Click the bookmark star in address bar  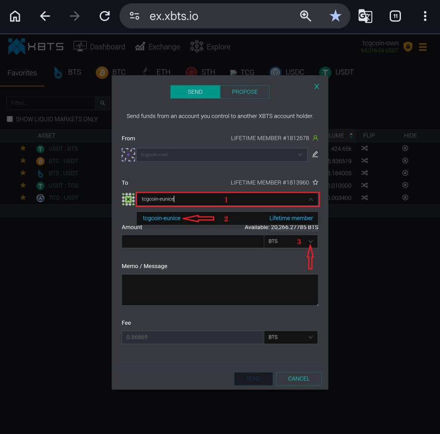(335, 16)
